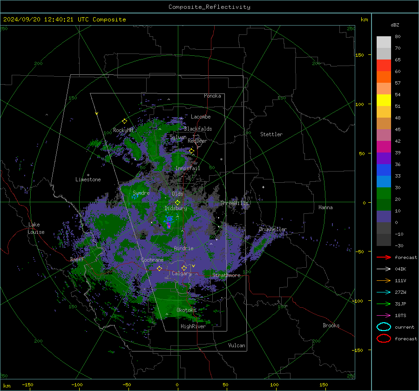Click the dBZ legend heading
This screenshot has height=391, width=419.
click(395, 25)
